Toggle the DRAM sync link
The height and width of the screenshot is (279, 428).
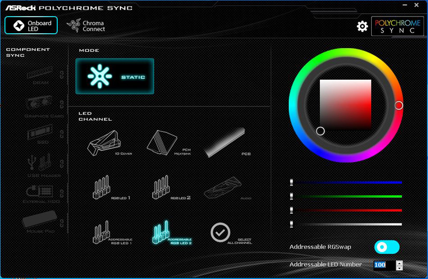[x=62, y=74]
